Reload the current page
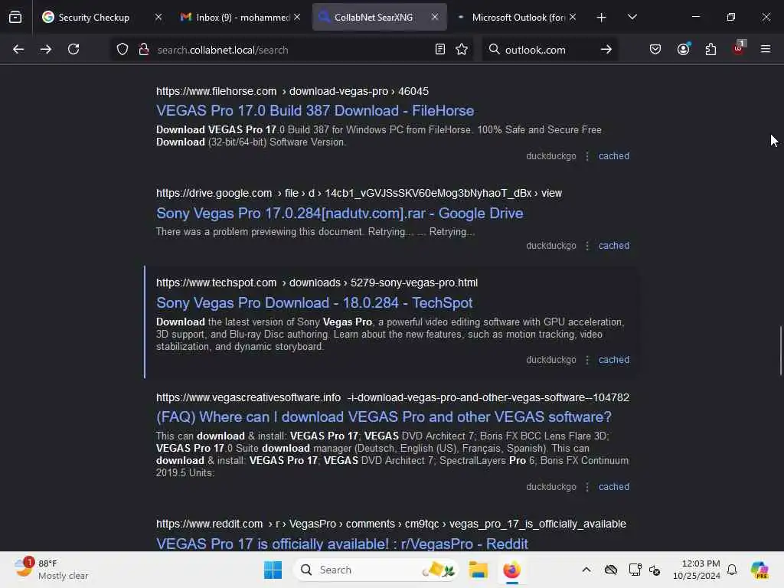The height and width of the screenshot is (588, 784). coord(73,49)
